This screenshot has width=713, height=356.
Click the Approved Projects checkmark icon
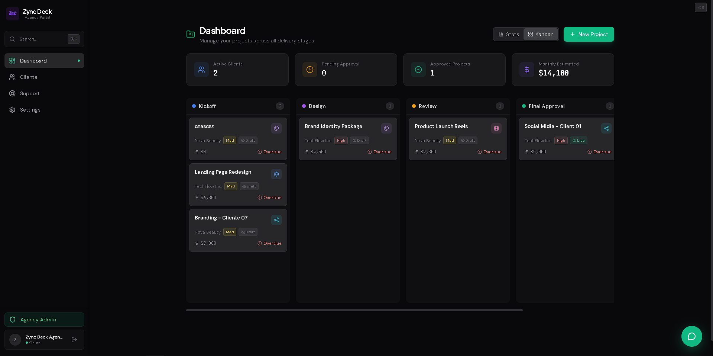tap(418, 70)
